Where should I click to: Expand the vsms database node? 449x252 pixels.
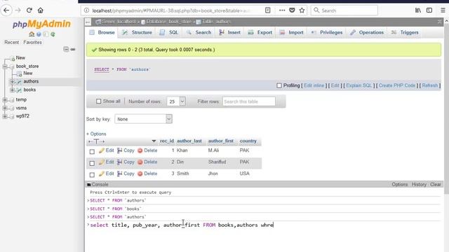(5, 108)
